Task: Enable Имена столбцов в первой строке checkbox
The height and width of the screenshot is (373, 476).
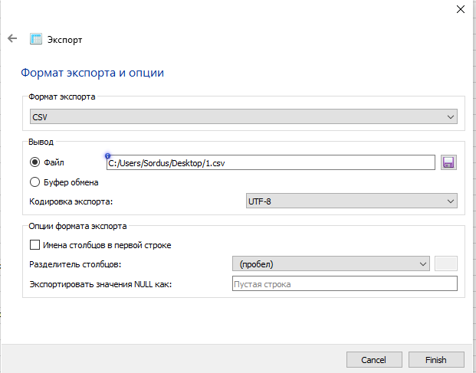Action: tap(34, 245)
